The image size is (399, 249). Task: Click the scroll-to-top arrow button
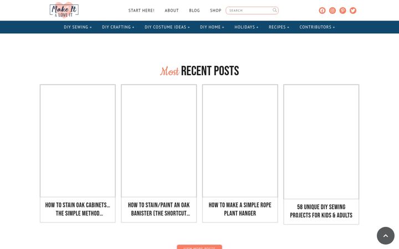(x=386, y=236)
